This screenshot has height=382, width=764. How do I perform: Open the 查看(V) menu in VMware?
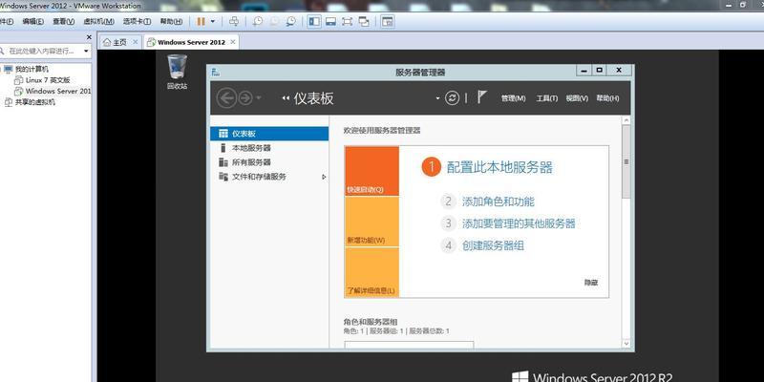pyautogui.click(x=63, y=22)
